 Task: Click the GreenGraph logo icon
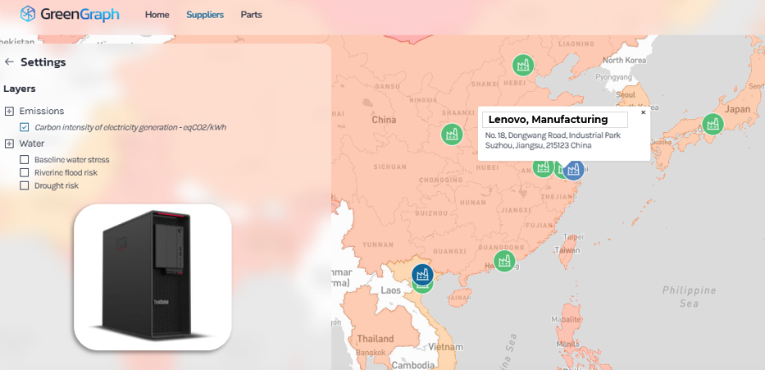point(28,14)
